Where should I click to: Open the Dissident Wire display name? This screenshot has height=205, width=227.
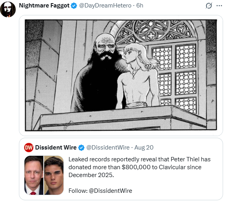(56, 148)
